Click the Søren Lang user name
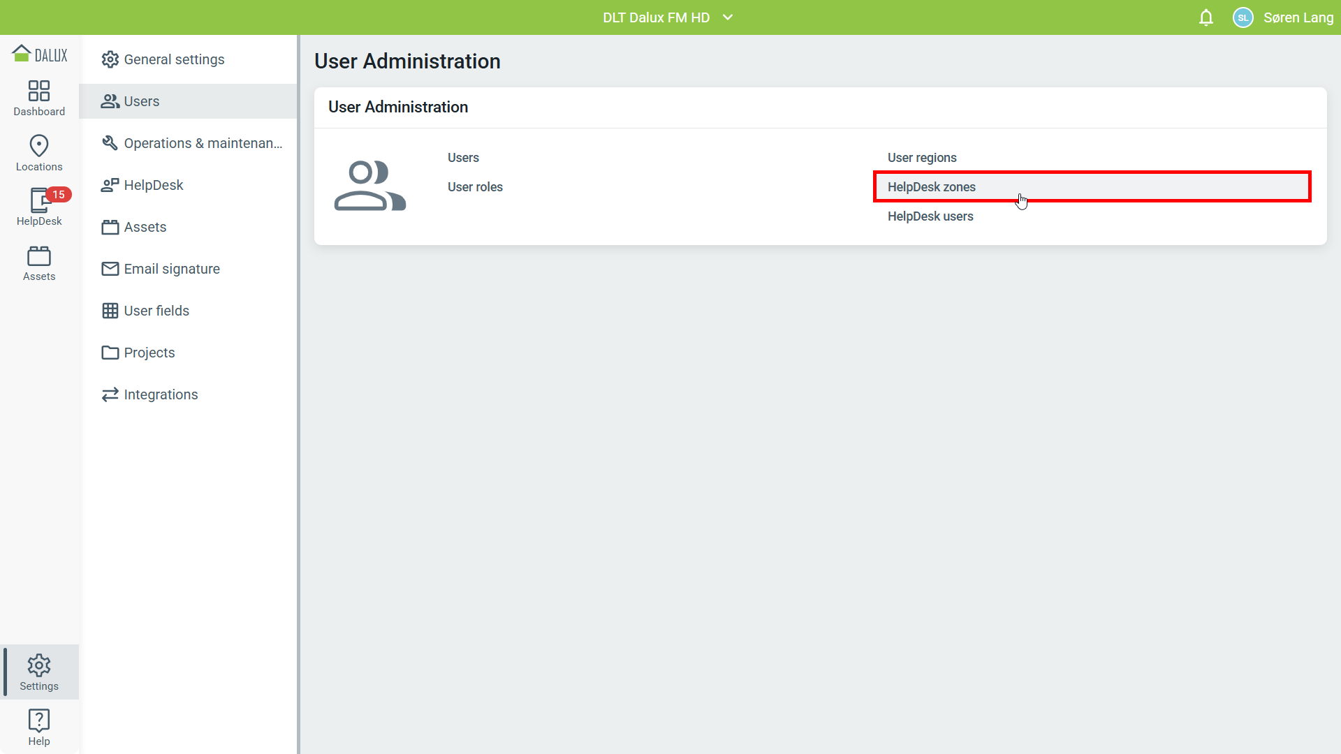This screenshot has height=754, width=1341. tap(1298, 17)
